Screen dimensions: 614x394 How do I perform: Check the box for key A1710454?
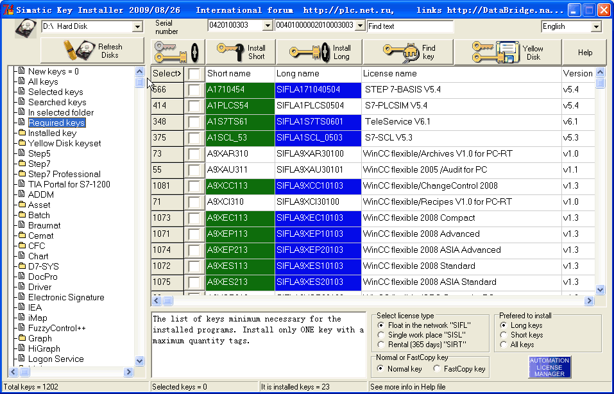point(194,90)
